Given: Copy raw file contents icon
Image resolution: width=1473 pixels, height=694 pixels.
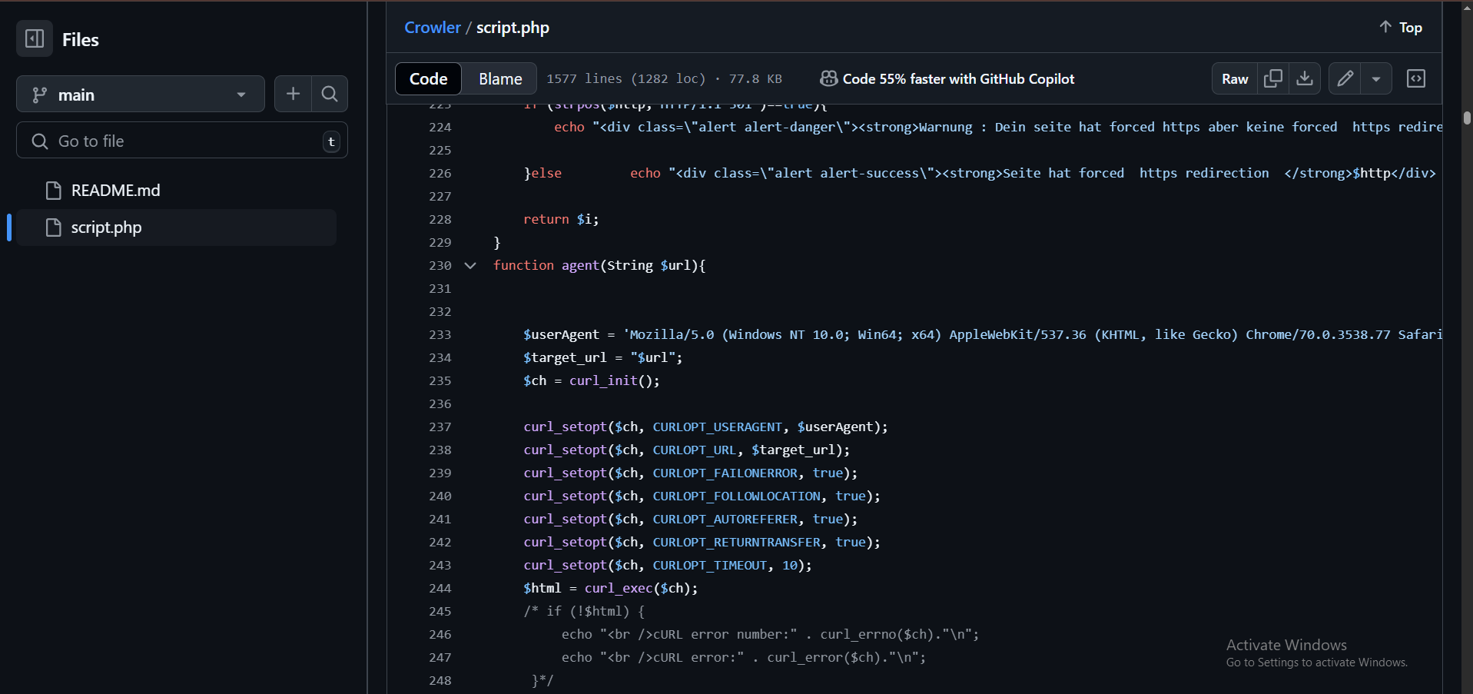Looking at the screenshot, I should point(1273,78).
